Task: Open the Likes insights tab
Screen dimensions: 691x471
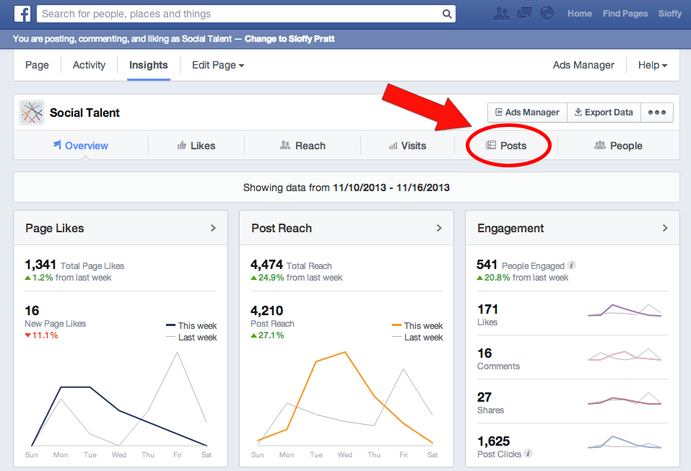Action: (196, 146)
